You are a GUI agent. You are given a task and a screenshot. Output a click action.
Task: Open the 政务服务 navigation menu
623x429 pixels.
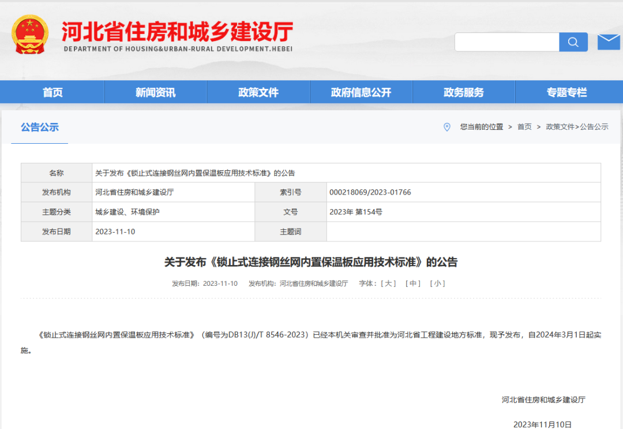(x=464, y=92)
